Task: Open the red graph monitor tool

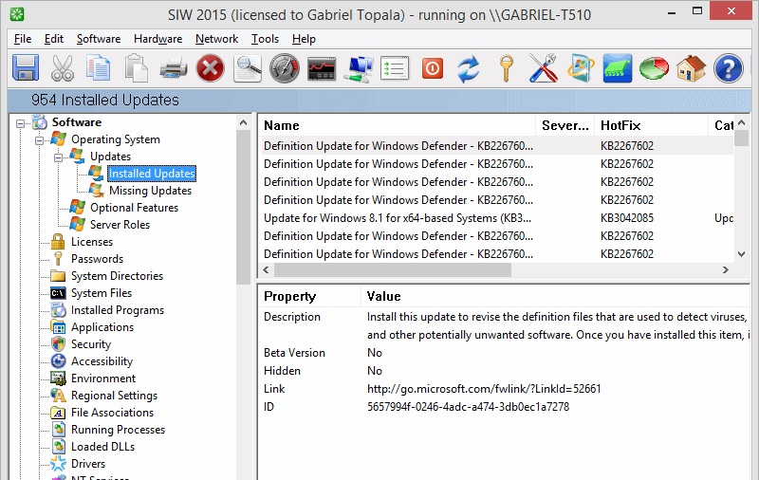Action: (322, 68)
